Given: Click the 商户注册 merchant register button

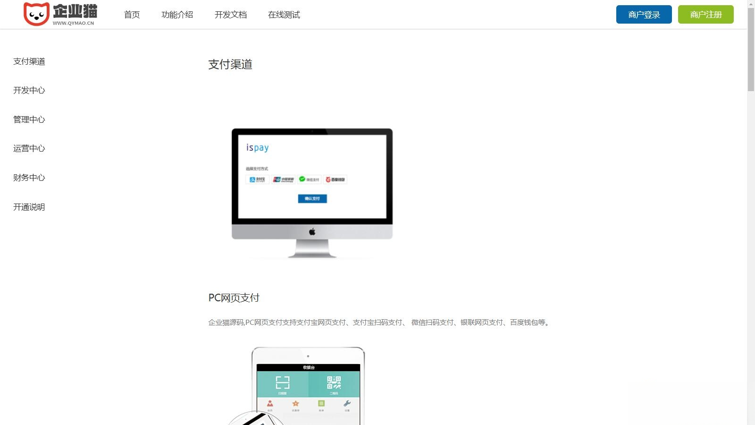Looking at the screenshot, I should coord(705,14).
